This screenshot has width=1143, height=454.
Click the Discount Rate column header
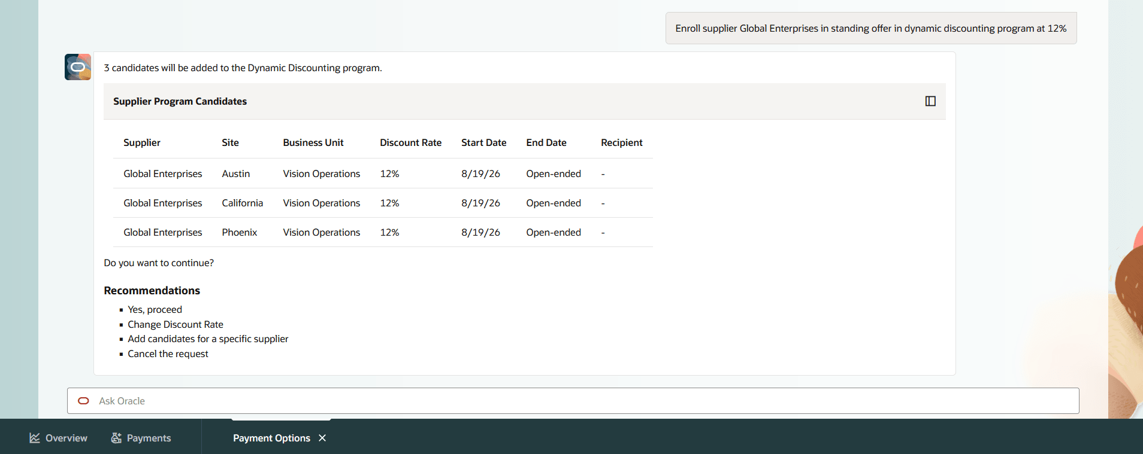[x=410, y=142]
